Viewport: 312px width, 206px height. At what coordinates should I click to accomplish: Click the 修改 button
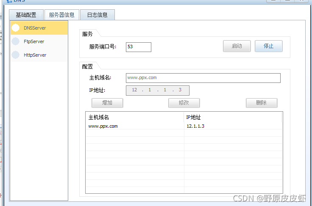click(x=184, y=103)
